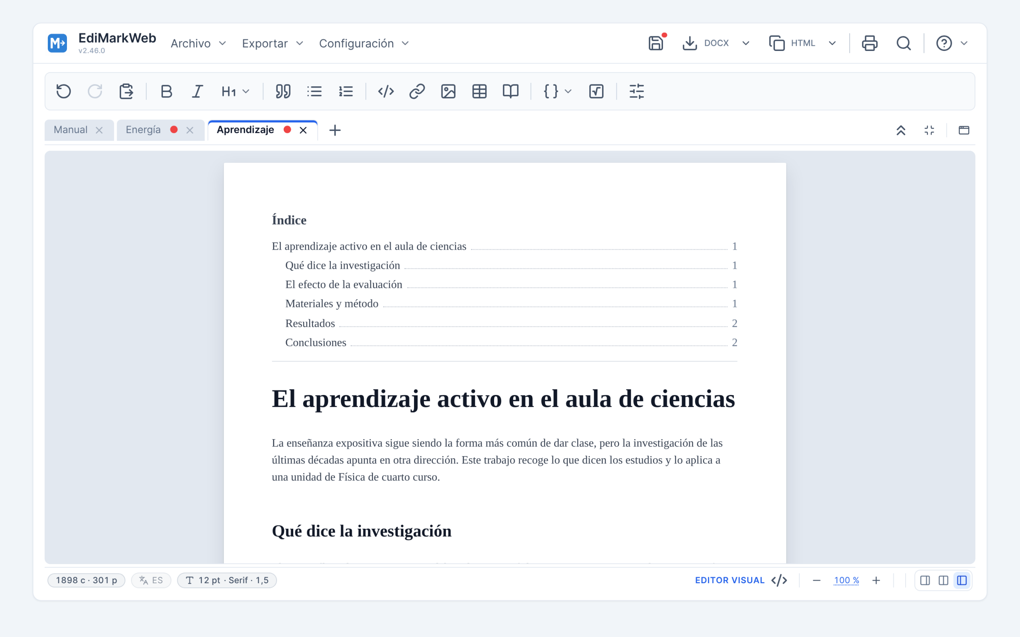Click the 'Índice' heading
The height and width of the screenshot is (637, 1020).
click(289, 220)
